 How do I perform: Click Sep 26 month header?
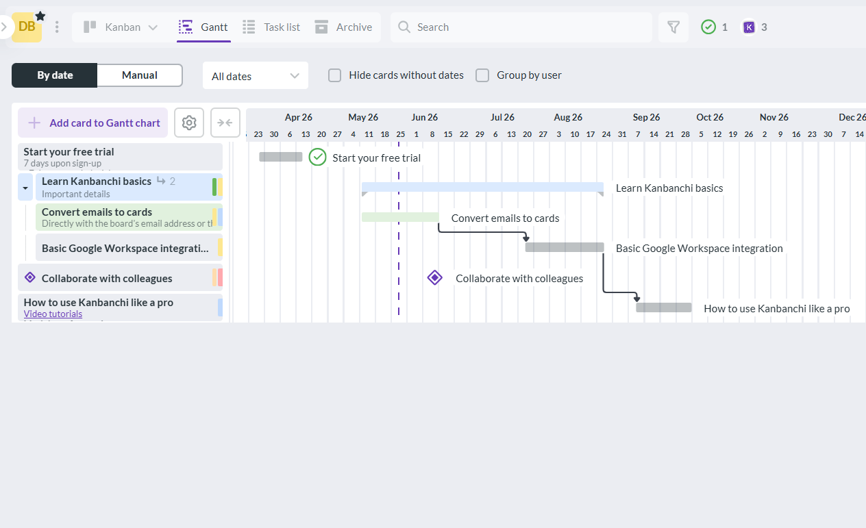click(x=646, y=117)
